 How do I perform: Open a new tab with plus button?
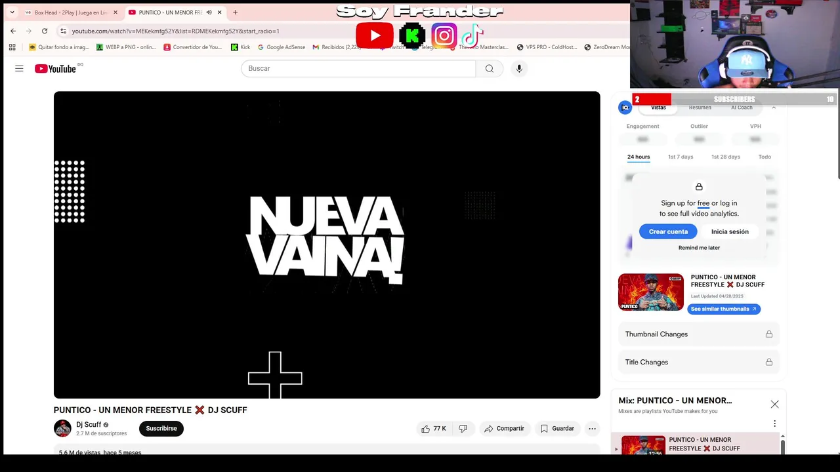(x=235, y=12)
